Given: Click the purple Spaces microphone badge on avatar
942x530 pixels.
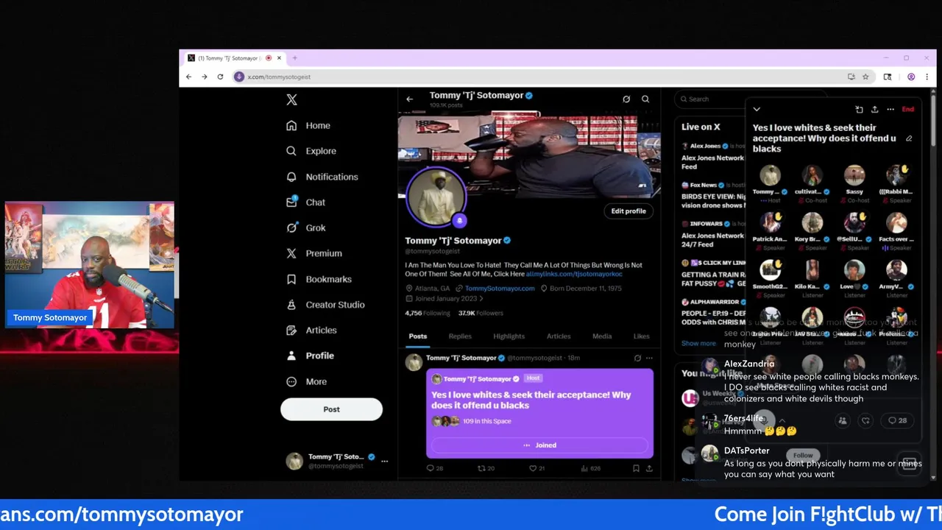Looking at the screenshot, I should click(x=459, y=220).
